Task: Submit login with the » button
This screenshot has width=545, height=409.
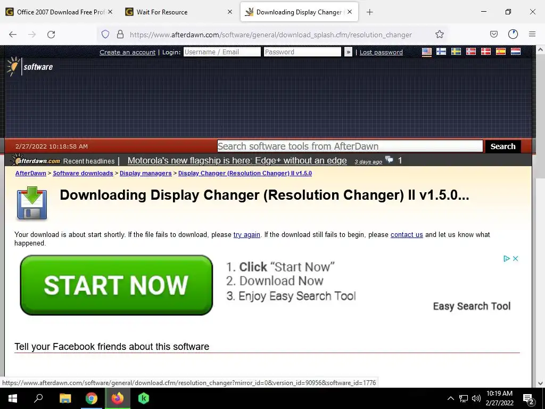Action: click(348, 52)
